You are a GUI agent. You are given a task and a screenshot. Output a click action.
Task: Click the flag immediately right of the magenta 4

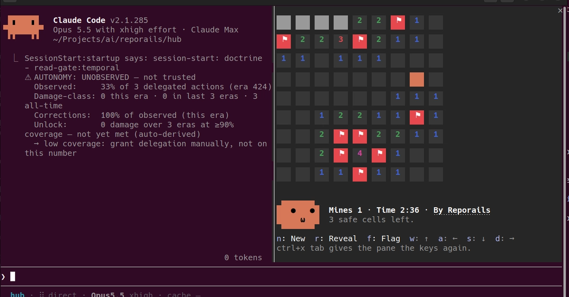coord(379,155)
